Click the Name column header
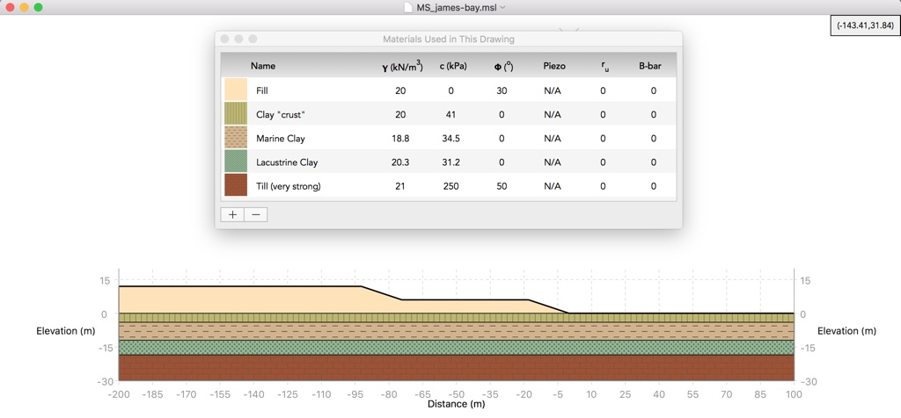 (263, 66)
